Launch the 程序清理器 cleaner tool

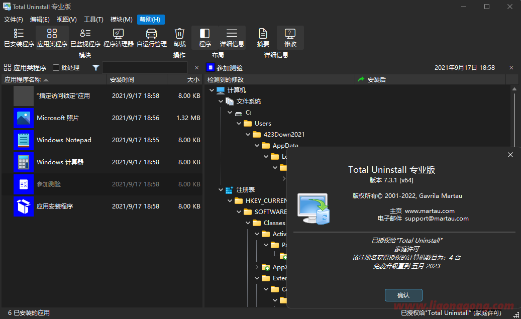[x=118, y=38]
